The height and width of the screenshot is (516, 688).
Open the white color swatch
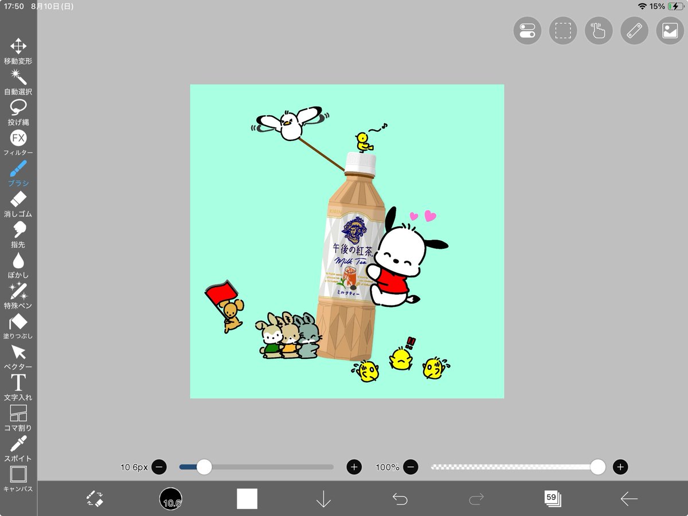[248, 498]
